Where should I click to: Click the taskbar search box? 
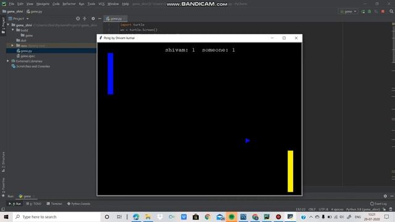[57, 216]
